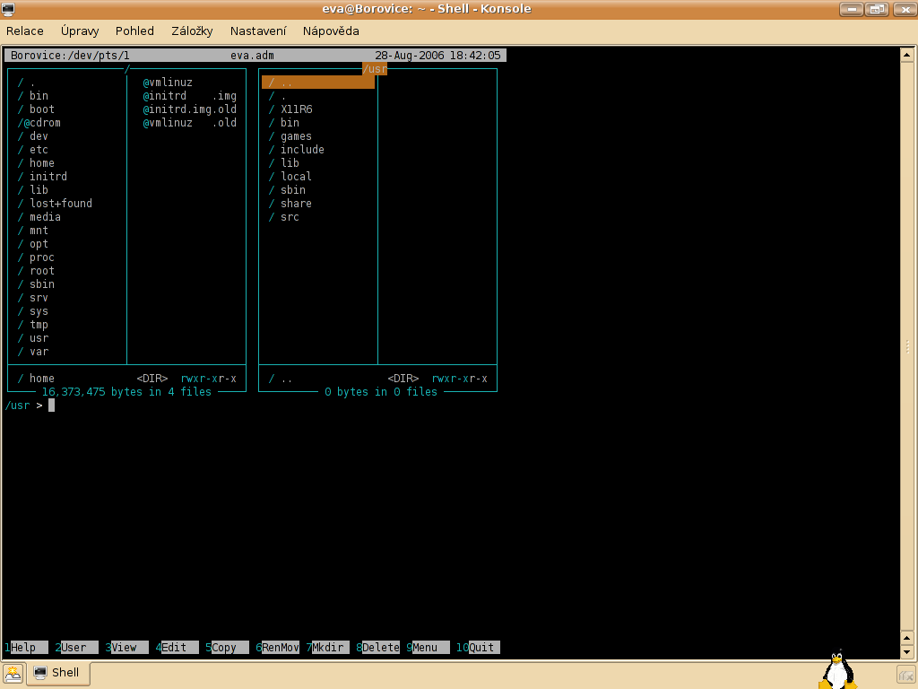Select the share directory in right panel
The width and height of the screenshot is (918, 689).
click(296, 204)
